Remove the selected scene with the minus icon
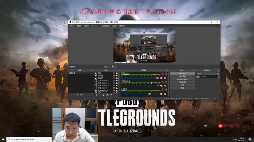This screenshot has height=142, width=254. [x=74, y=95]
